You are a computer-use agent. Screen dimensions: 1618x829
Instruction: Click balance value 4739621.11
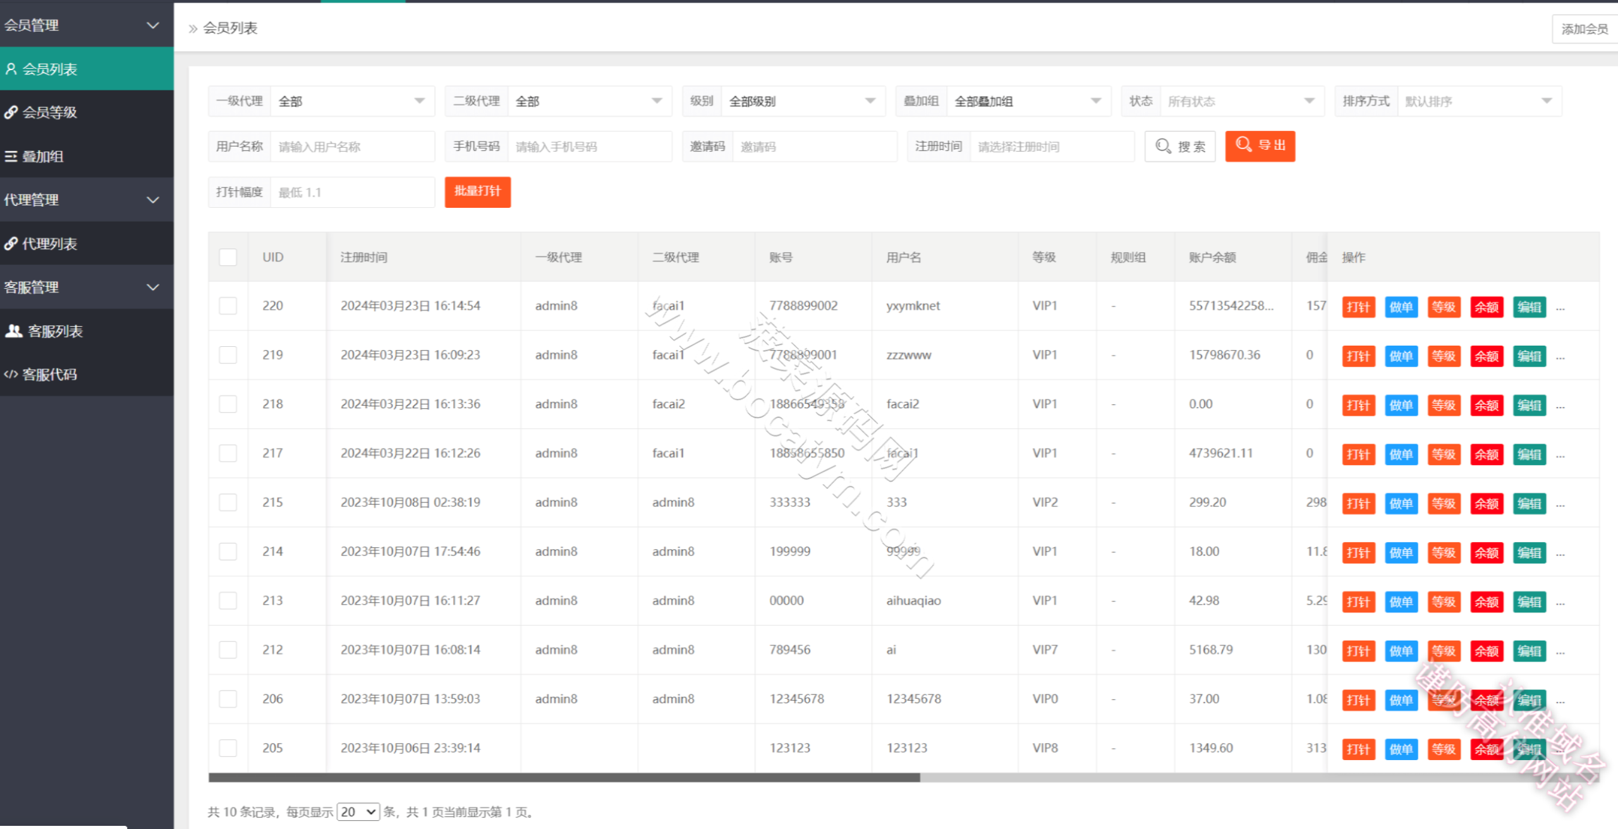point(1220,453)
